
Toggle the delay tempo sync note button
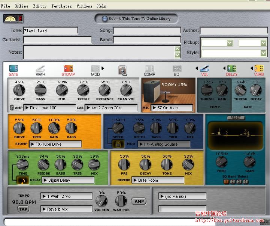(x=22, y=181)
